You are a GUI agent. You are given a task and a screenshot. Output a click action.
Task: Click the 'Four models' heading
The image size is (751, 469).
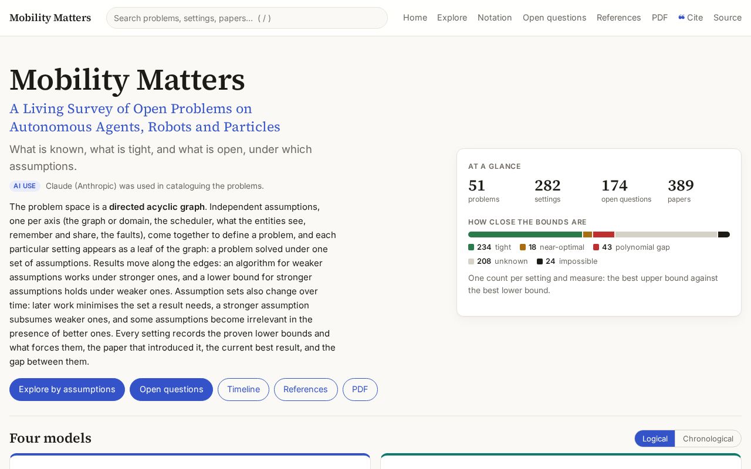(x=50, y=439)
